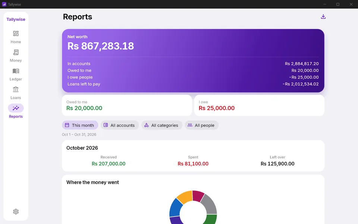
Task: Click the green donut chart segment
Action: pyautogui.click(x=211, y=219)
